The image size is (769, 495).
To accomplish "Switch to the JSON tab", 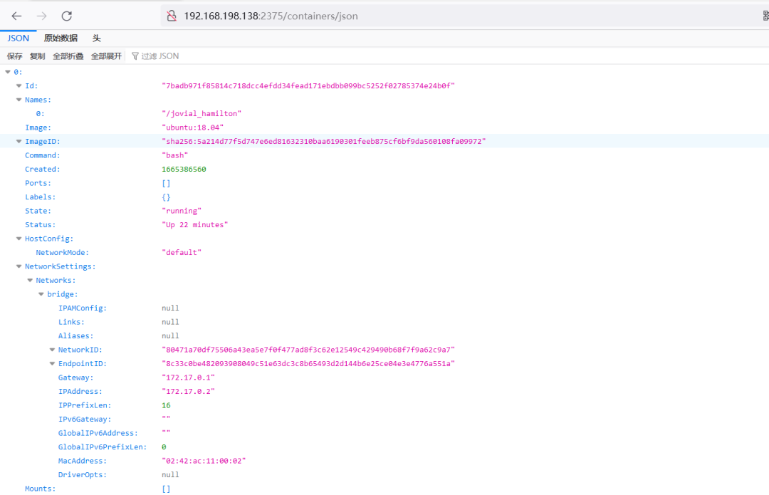I will (18, 38).
